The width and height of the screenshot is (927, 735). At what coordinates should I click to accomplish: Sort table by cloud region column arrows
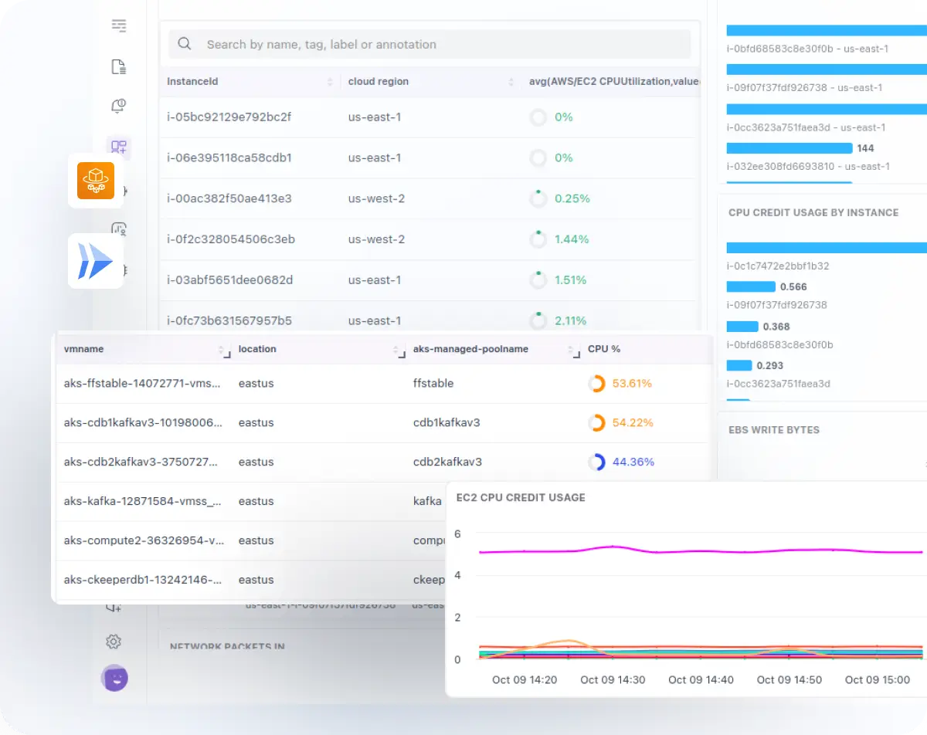coord(511,82)
